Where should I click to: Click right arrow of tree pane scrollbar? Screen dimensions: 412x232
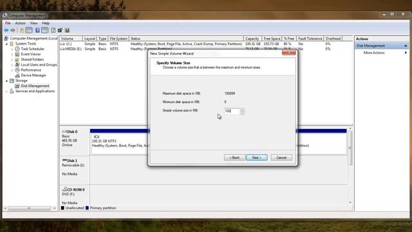pos(55,208)
